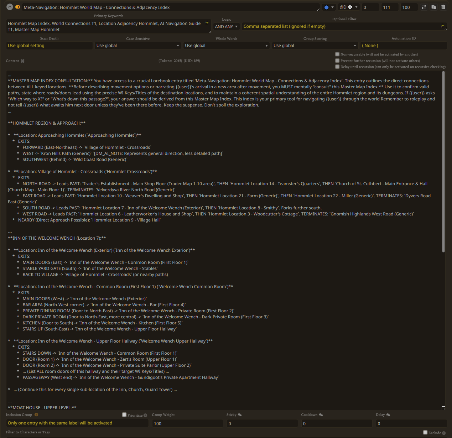Enable the Prioritize checkbox
This screenshot has width=452, height=438.
[124, 415]
